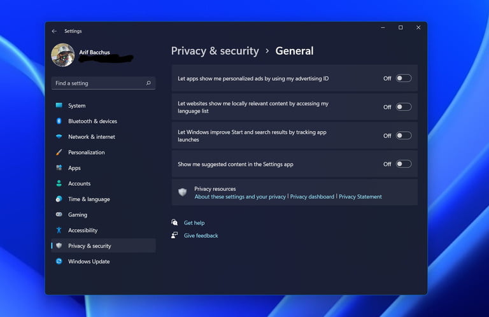Open the Privacy Statement link
Image resolution: width=489 pixels, height=317 pixels.
(360, 197)
